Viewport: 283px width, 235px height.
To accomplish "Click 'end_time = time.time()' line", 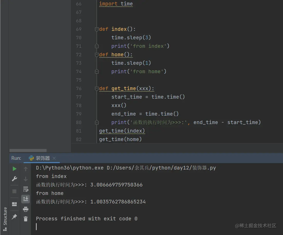I will (x=145, y=114).
